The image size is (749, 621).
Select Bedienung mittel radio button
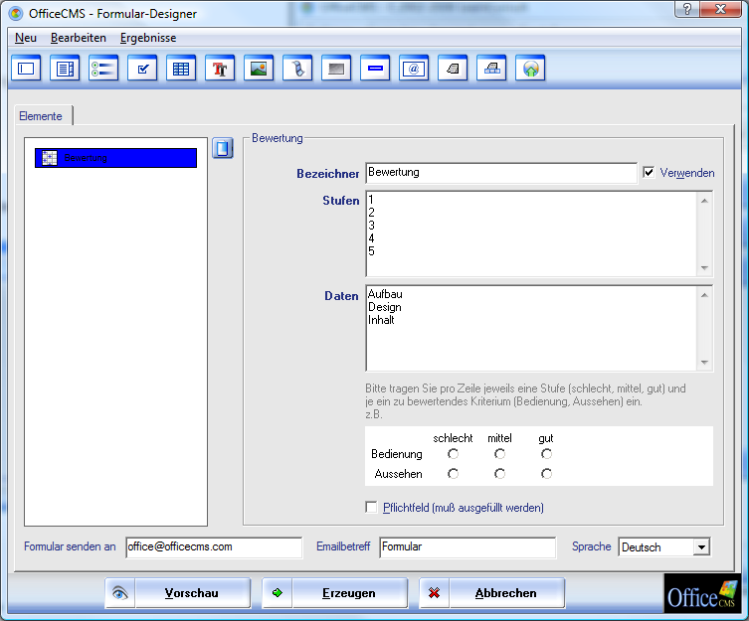(x=499, y=454)
